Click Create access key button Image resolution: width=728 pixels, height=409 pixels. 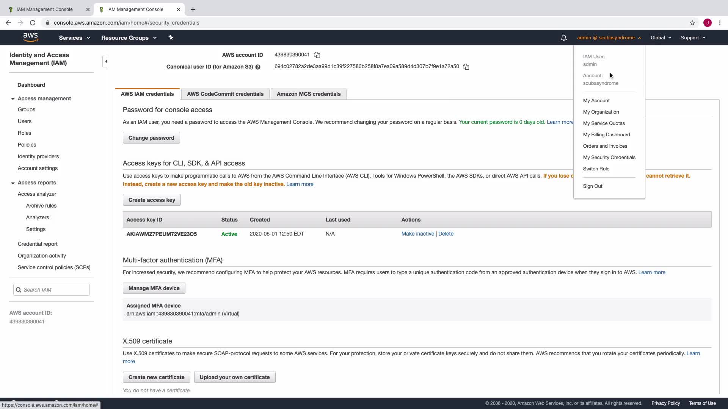[152, 200]
